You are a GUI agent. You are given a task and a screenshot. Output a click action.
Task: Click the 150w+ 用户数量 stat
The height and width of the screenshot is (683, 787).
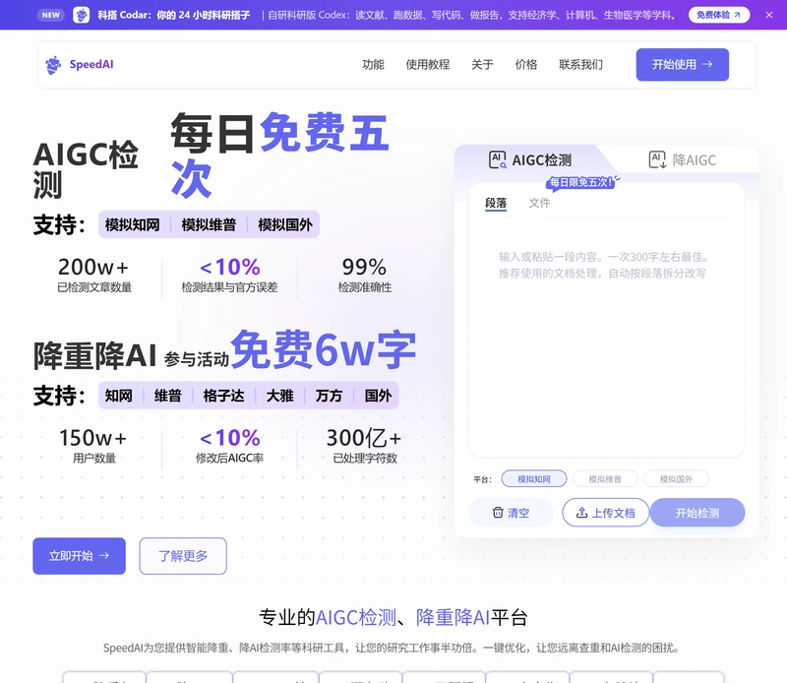point(93,445)
